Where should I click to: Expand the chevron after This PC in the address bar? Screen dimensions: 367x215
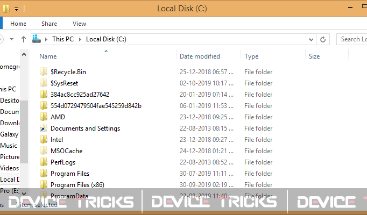point(80,39)
